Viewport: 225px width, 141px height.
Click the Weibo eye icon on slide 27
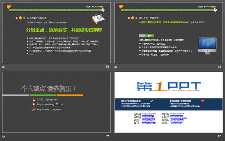tap(34, 110)
